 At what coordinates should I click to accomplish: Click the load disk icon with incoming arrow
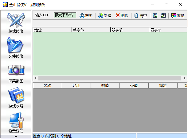(163, 15)
